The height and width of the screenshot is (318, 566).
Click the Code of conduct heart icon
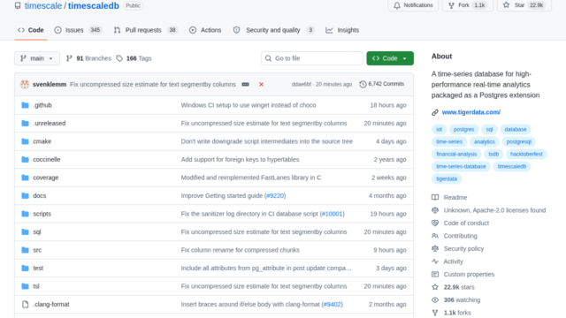tap(435, 223)
